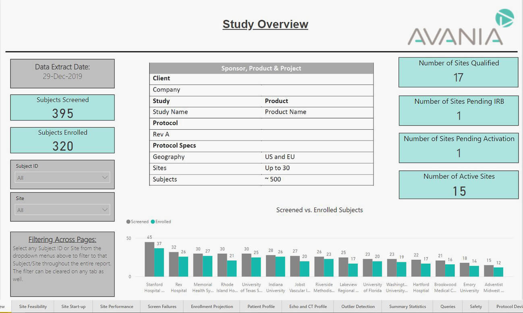523x313 pixels.
Task: Open the Enrollment Projection tab
Action: pyautogui.click(x=212, y=307)
